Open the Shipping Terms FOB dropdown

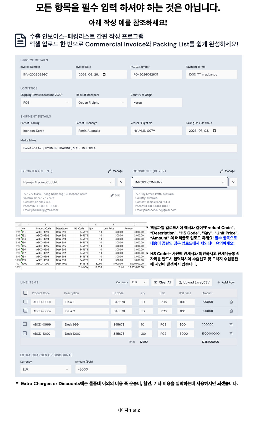(46, 103)
